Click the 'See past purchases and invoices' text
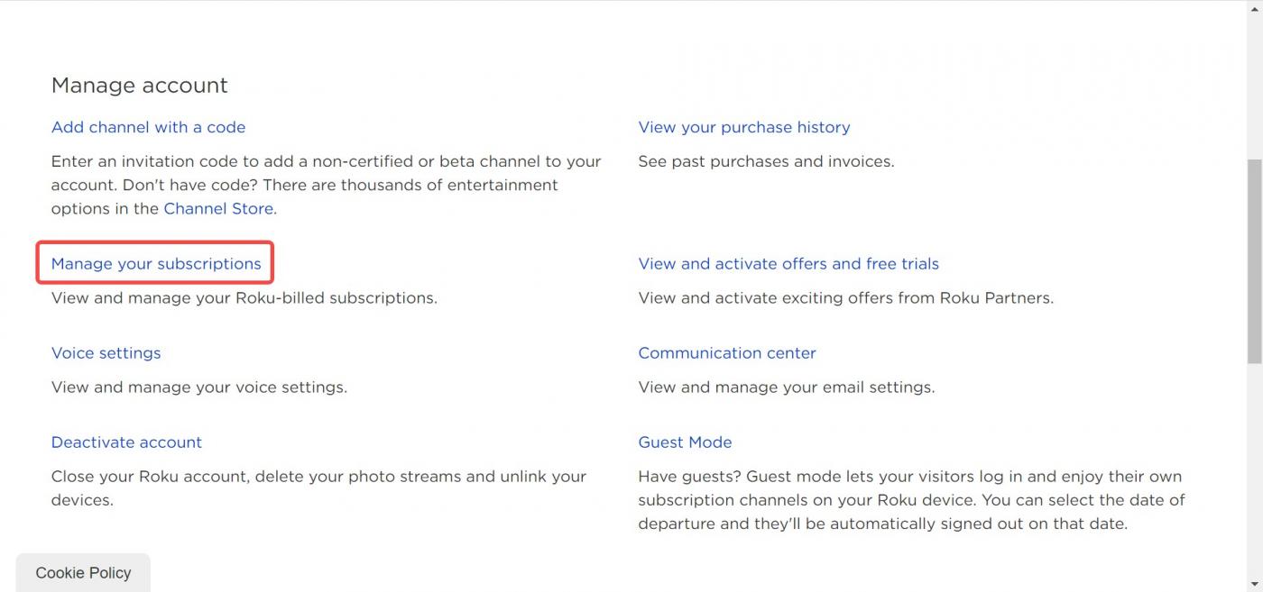This screenshot has height=592, width=1263. (766, 161)
